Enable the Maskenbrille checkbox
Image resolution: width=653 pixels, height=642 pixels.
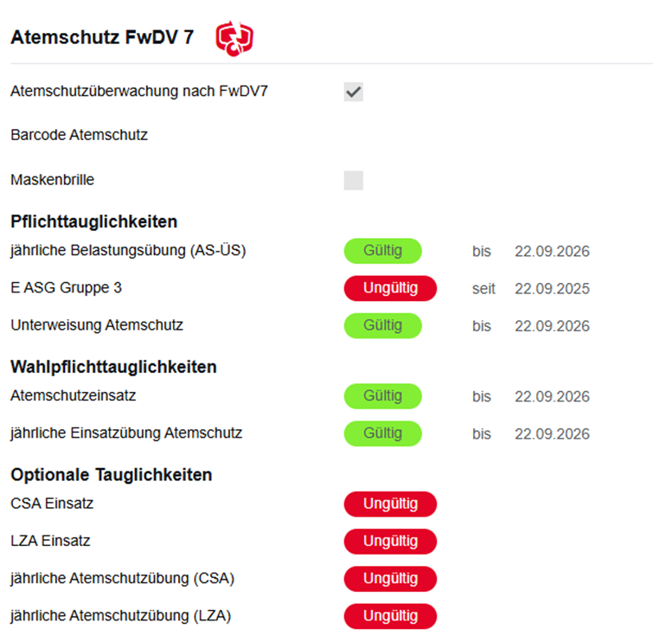353,180
